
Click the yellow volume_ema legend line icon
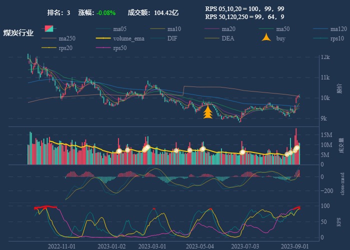tap(104, 38)
